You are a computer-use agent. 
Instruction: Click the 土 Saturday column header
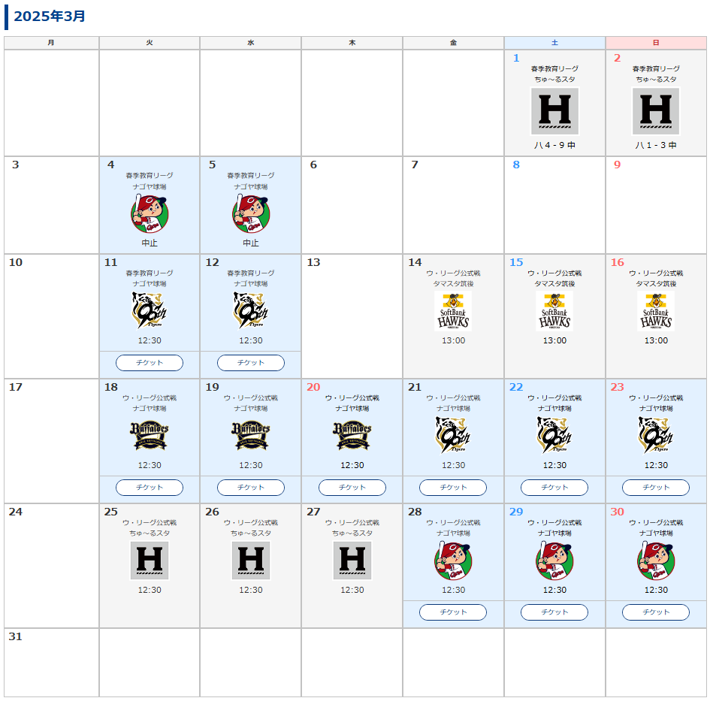click(554, 43)
